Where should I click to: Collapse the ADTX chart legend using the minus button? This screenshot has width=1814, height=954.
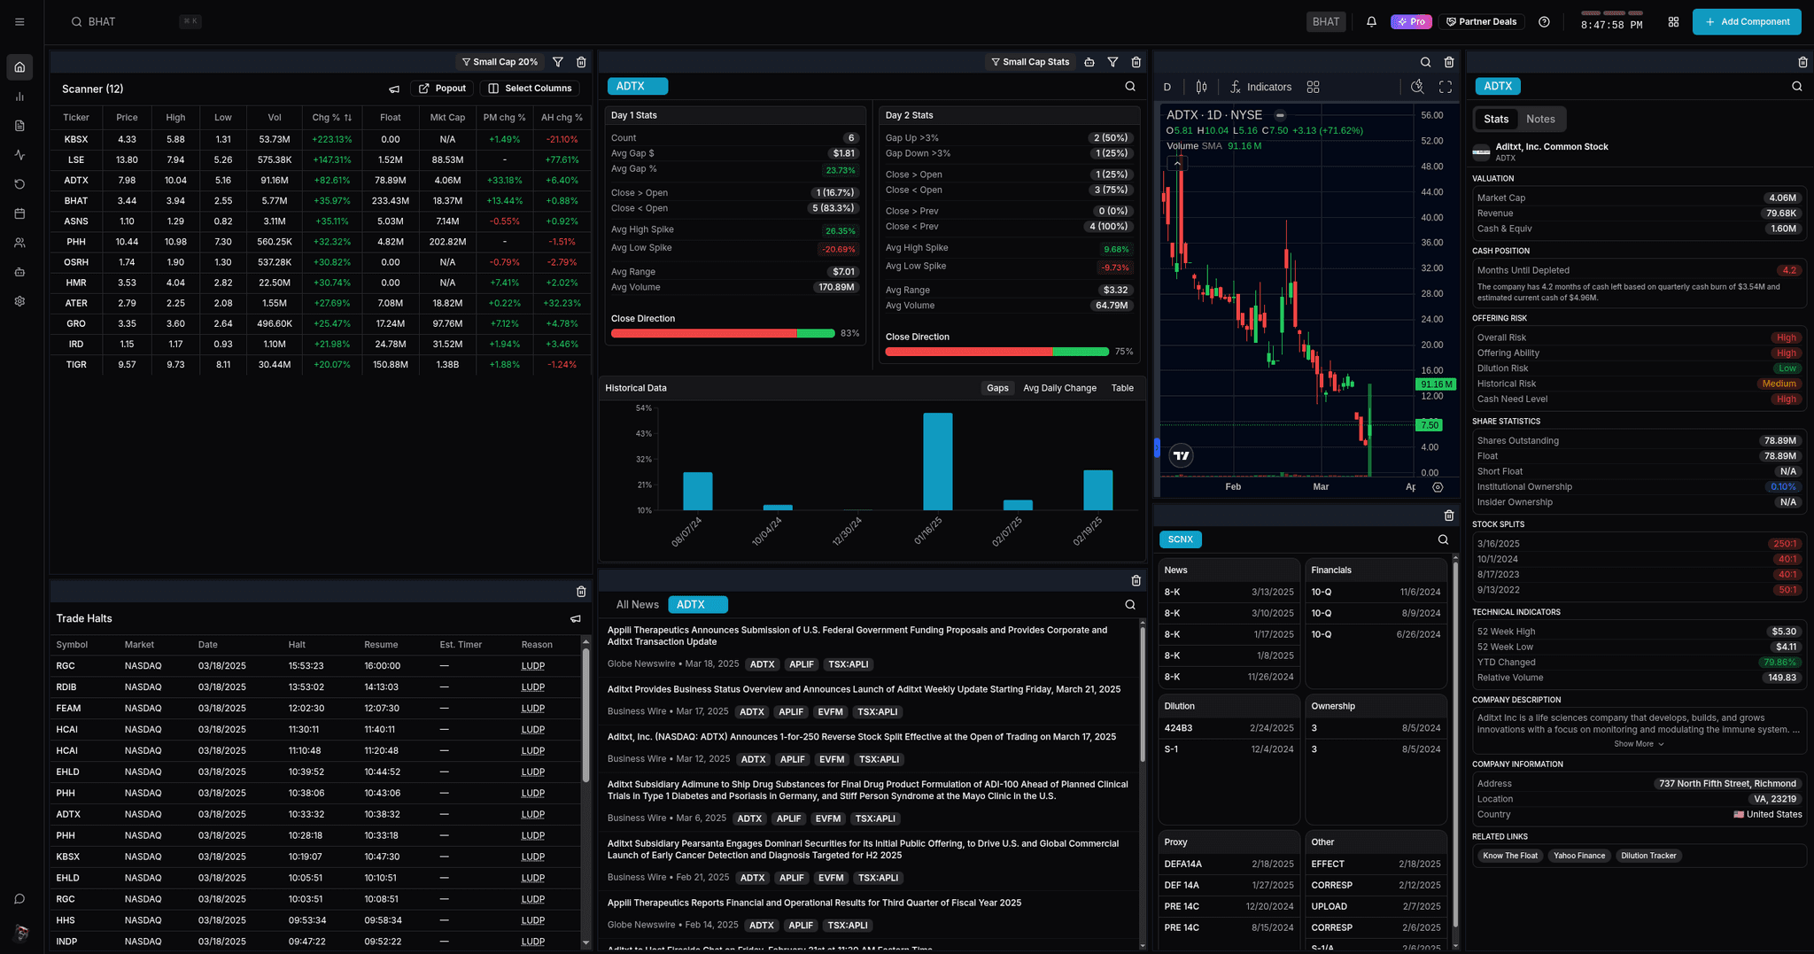tap(1280, 115)
